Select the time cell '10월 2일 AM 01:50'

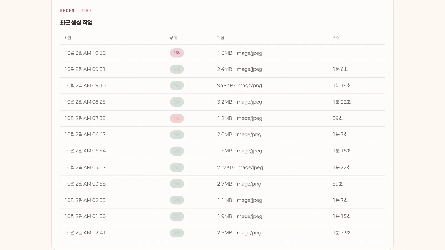coord(85,216)
